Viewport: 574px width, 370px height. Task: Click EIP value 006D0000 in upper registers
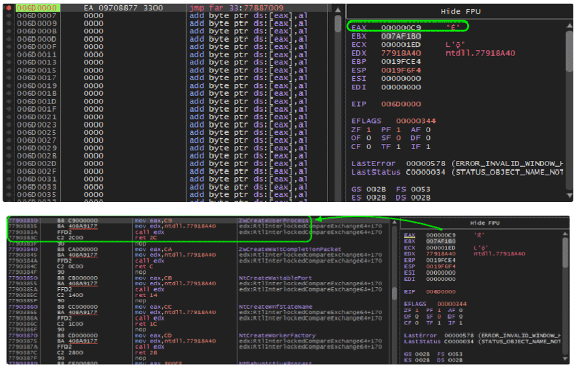coord(401,104)
